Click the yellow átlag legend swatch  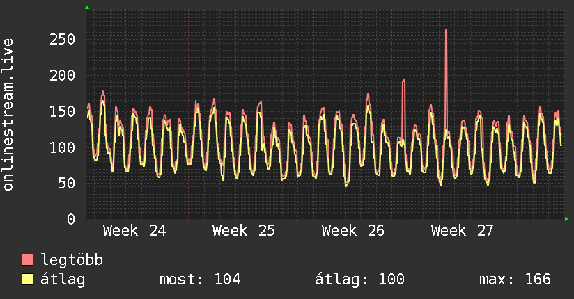point(27,279)
